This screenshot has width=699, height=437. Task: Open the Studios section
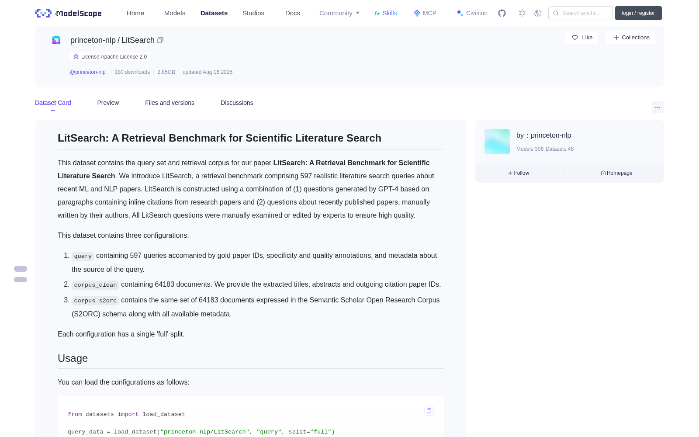253,13
